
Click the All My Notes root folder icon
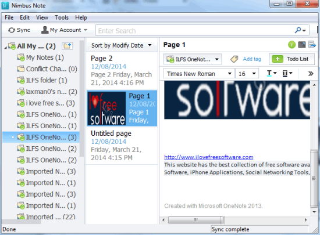coord(12,46)
